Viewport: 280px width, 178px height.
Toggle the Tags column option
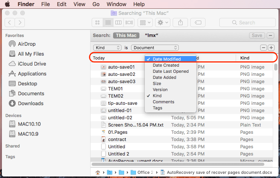pos(170,108)
